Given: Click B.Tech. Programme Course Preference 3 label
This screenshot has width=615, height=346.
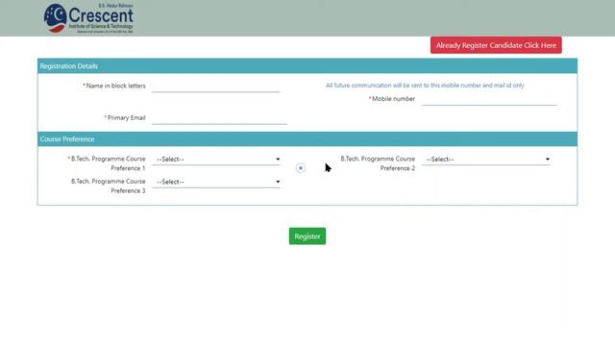Looking at the screenshot, I should [109, 185].
